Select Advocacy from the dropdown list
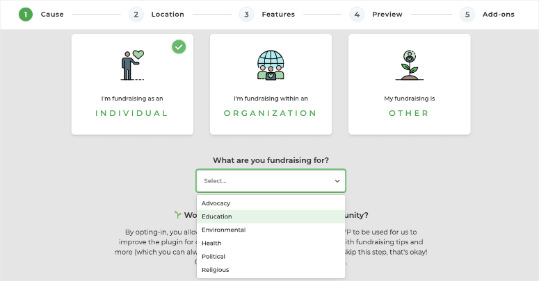 point(271,203)
